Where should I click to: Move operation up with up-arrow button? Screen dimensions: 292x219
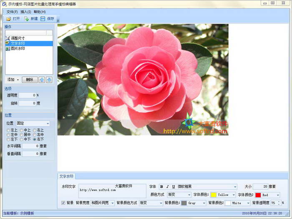coord(41,80)
